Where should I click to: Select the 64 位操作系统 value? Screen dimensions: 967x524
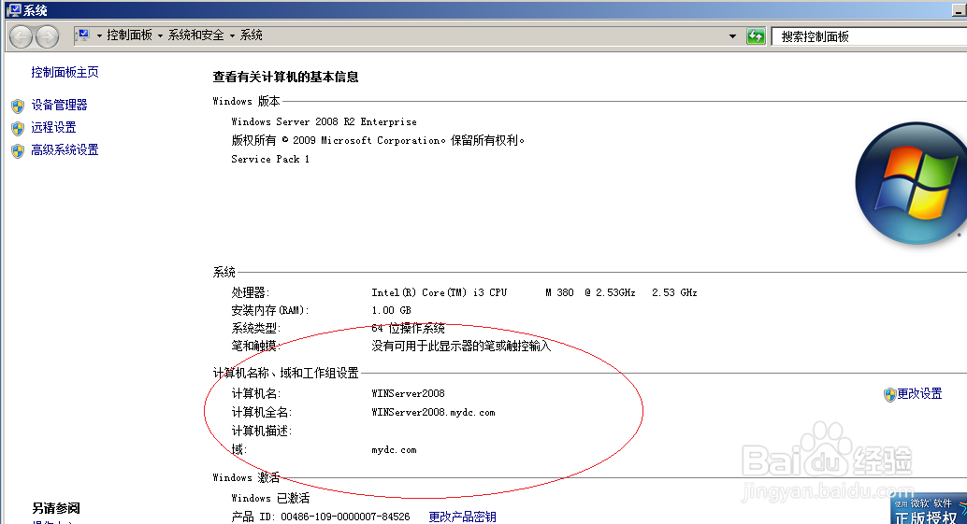coord(409,328)
